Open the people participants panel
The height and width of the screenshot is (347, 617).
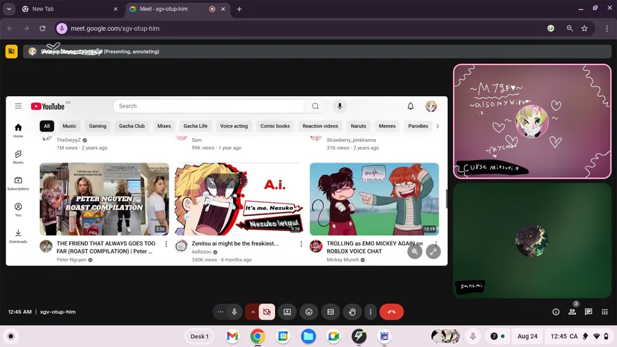(572, 312)
